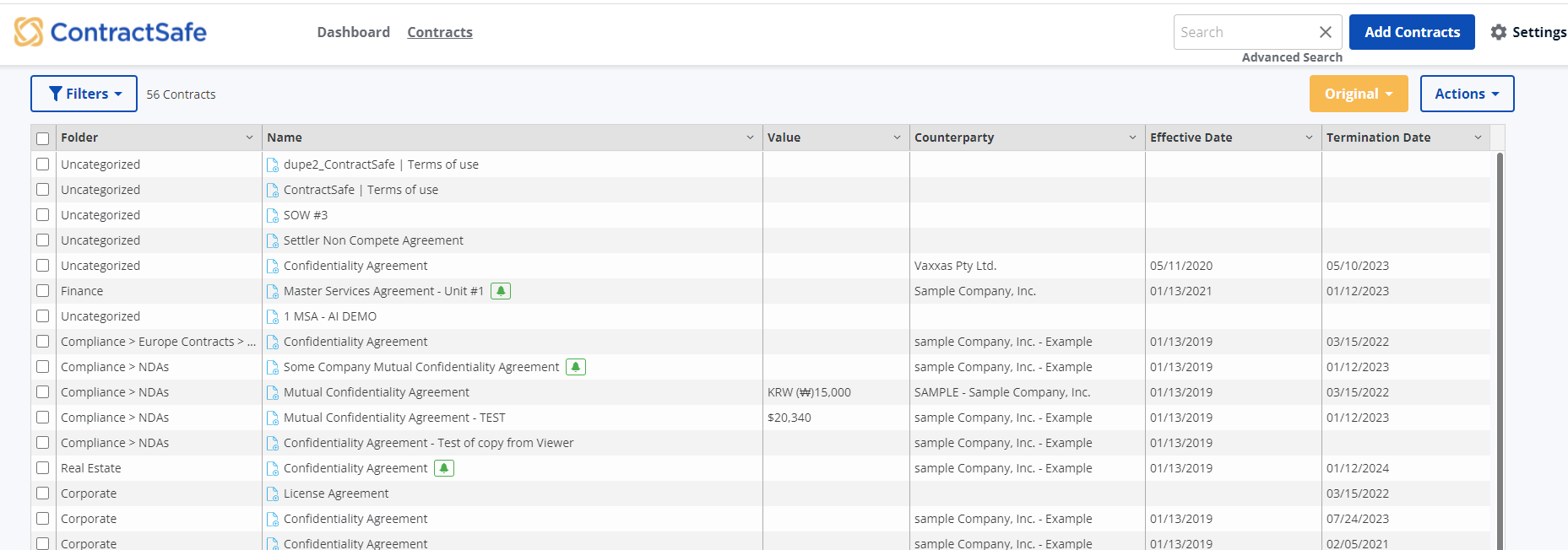Click document icon of Corporate agreement ending 07/24/2023
This screenshot has height=550, width=1568.
[x=273, y=519]
